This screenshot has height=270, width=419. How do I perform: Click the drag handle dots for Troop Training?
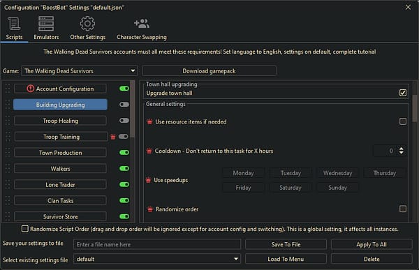pos(8,137)
